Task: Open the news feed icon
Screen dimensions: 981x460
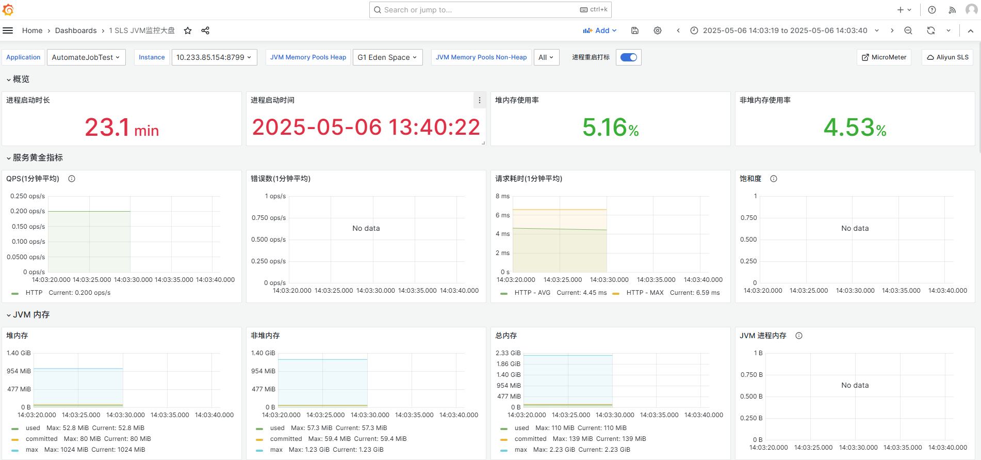Action: coord(952,10)
